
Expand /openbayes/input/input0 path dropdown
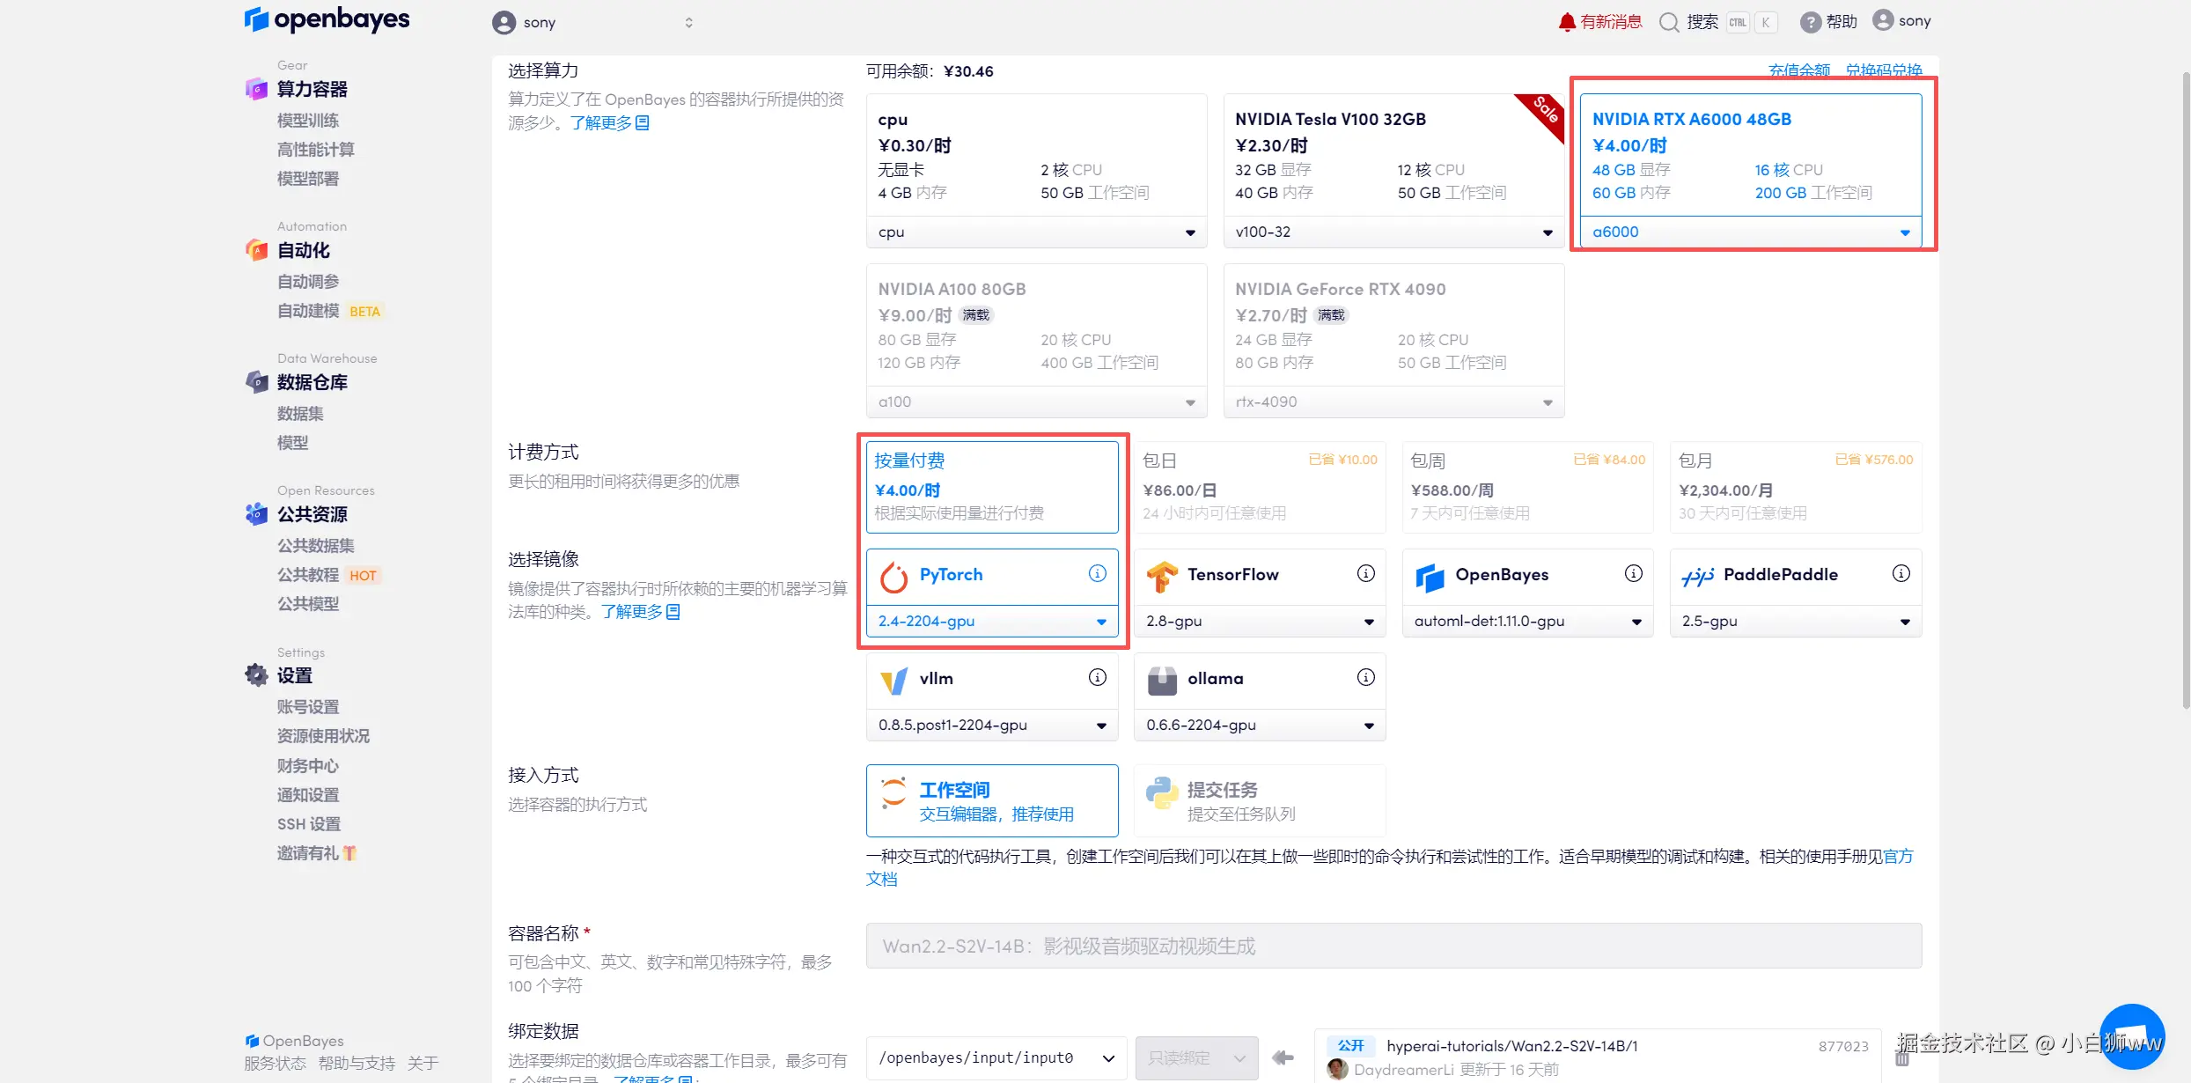996,1057
